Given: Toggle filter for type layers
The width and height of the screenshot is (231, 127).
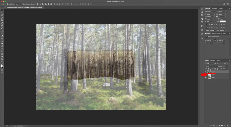Looking at the screenshot, I should pos(220,63).
